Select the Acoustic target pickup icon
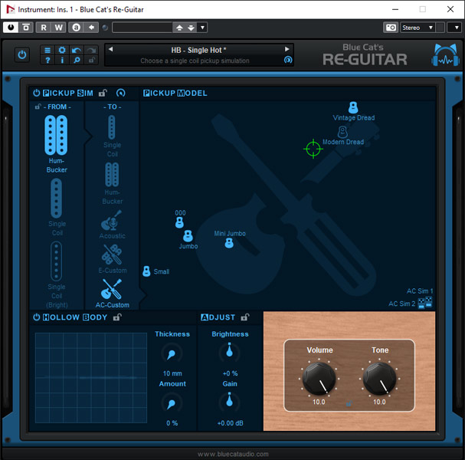 [x=112, y=221]
